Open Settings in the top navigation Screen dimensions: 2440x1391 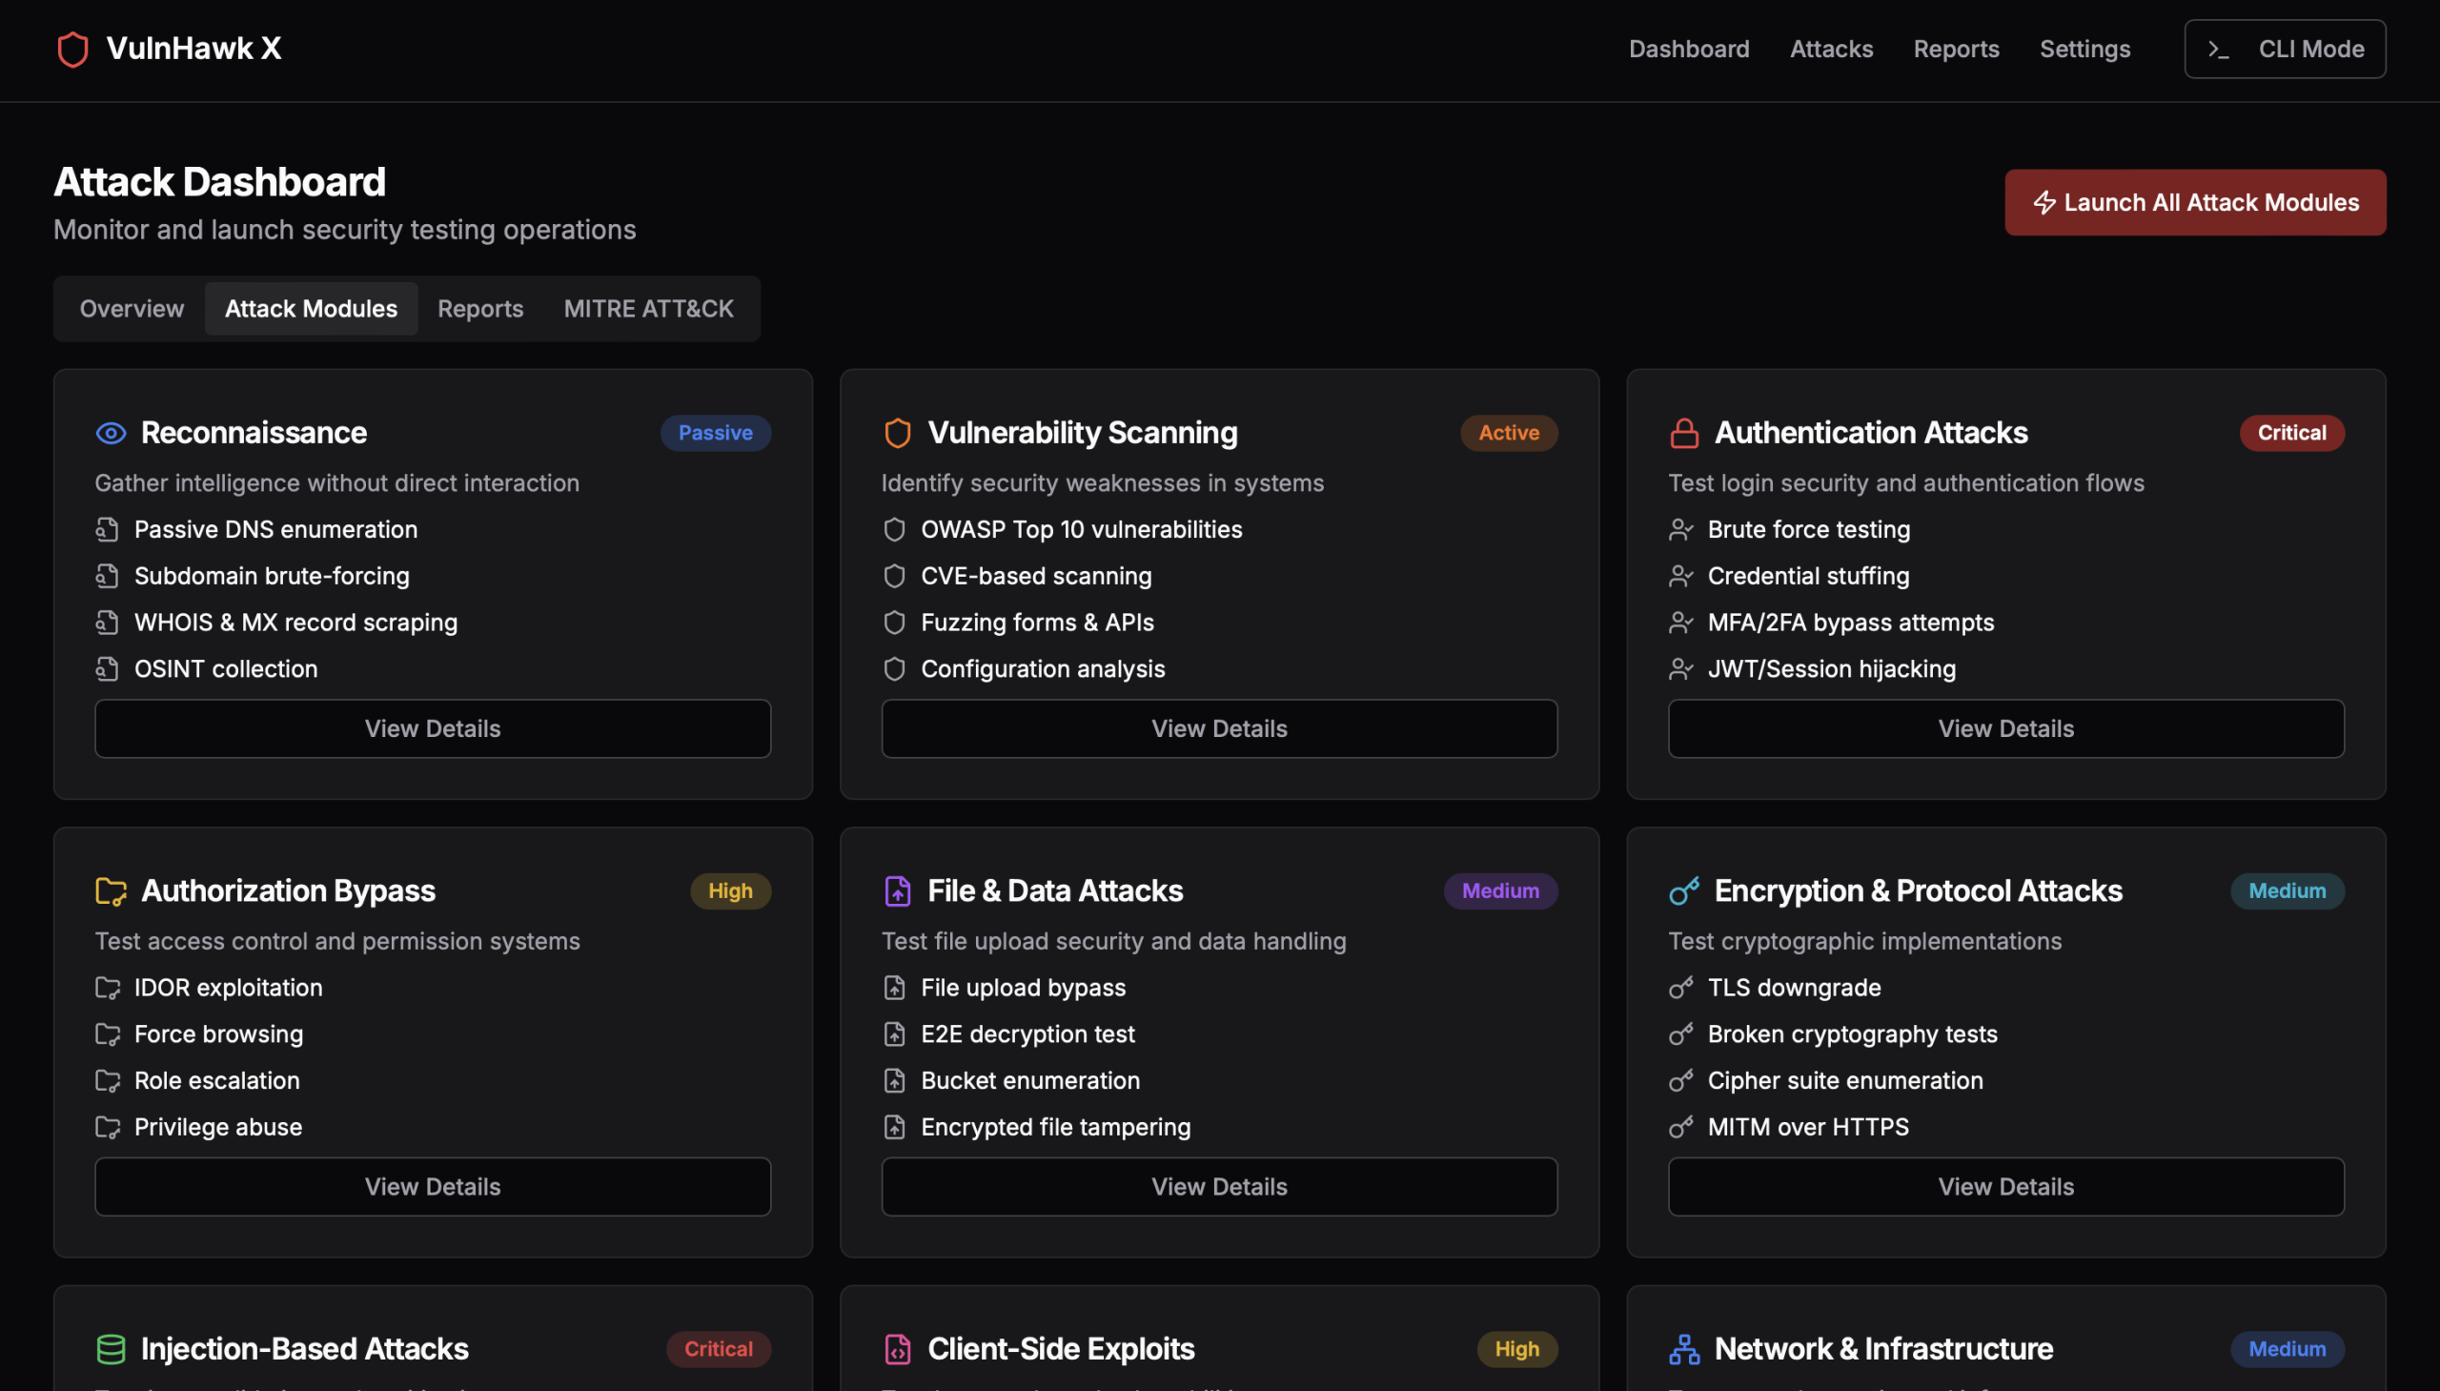2084,50
